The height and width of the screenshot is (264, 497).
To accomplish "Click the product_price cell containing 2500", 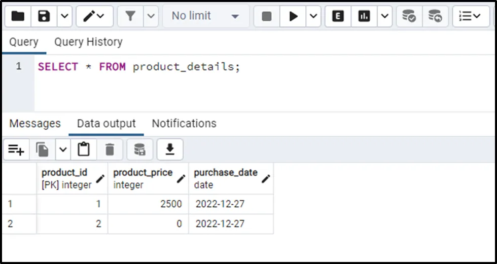I will (x=148, y=204).
